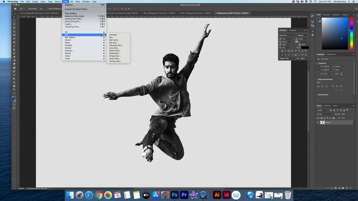
Task: Toggle link width and height in Properties
Action: click(x=318, y=68)
